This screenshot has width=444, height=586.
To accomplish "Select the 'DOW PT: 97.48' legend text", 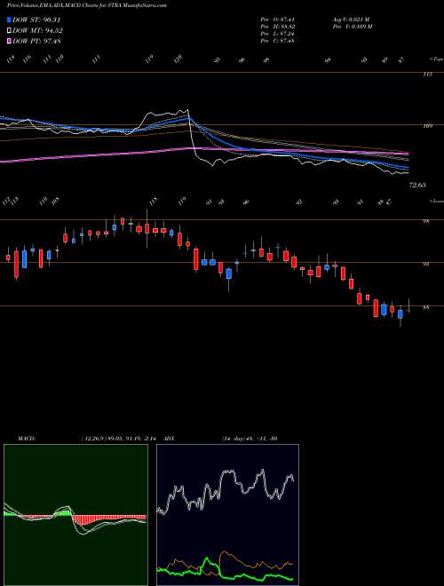I will (x=36, y=41).
